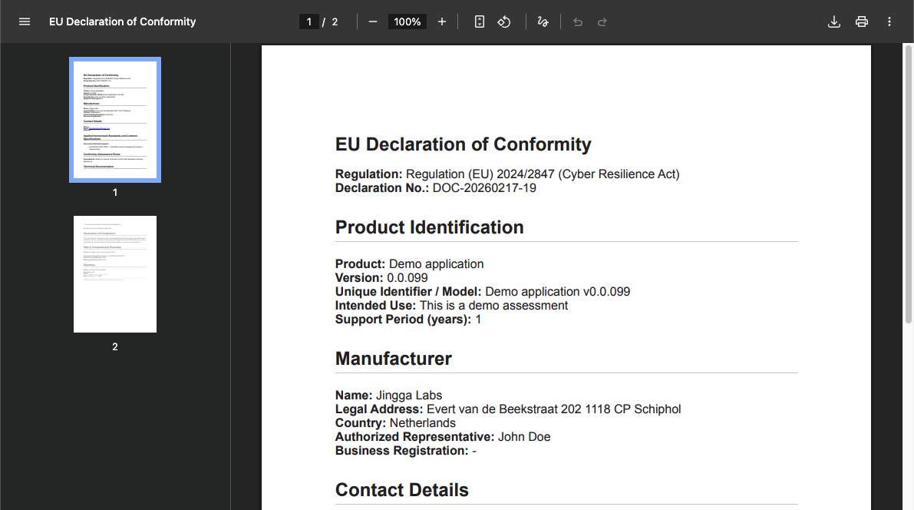This screenshot has height=510, width=914.
Task: Click the EU Declaration of Conformity title text
Action: 463,144
